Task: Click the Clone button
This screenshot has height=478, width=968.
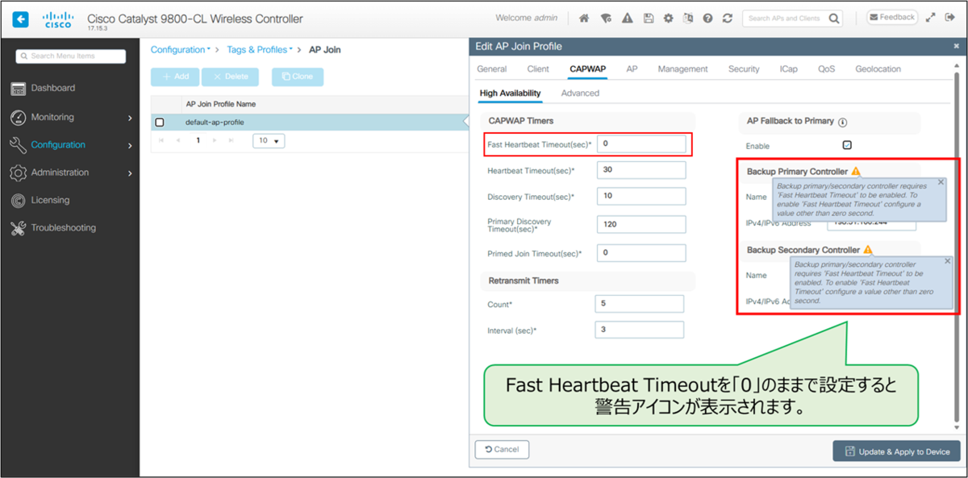Action: click(x=298, y=77)
